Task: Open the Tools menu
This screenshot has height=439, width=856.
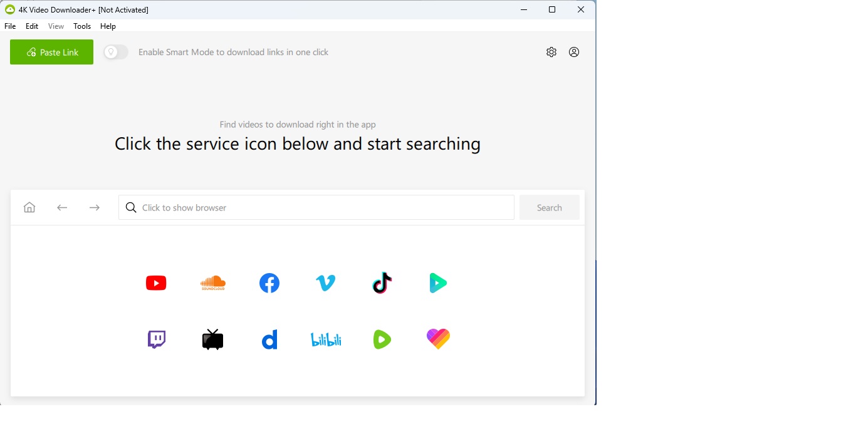Action: (82, 26)
